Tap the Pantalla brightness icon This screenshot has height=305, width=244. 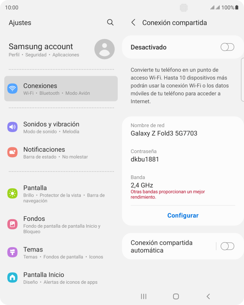12,193
